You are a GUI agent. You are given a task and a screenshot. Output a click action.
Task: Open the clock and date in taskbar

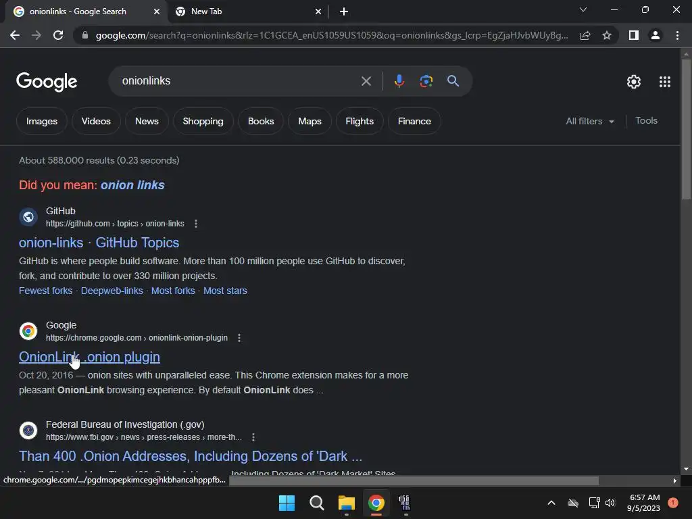pyautogui.click(x=644, y=503)
